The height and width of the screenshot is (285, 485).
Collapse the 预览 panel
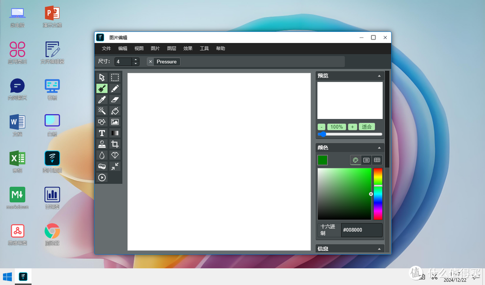pos(379,76)
